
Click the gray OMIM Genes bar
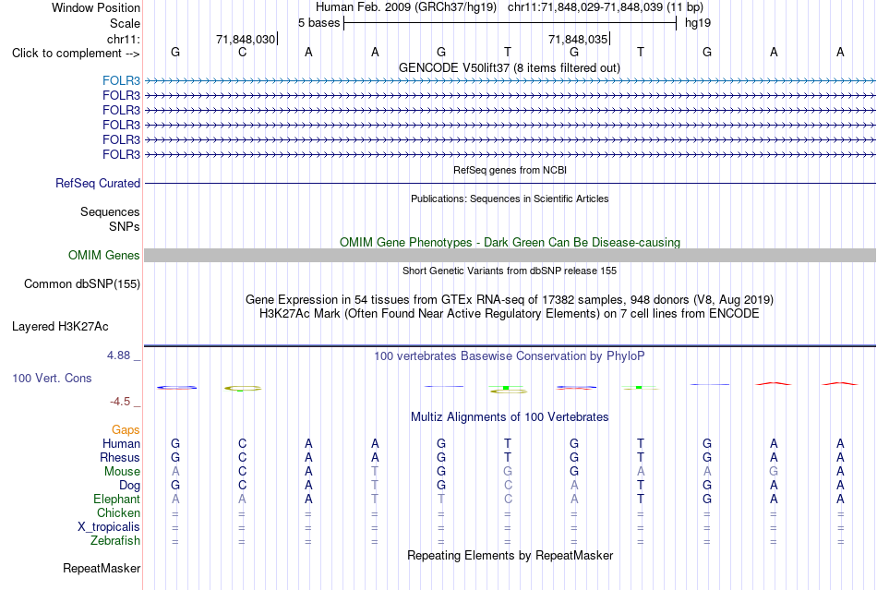(x=510, y=256)
